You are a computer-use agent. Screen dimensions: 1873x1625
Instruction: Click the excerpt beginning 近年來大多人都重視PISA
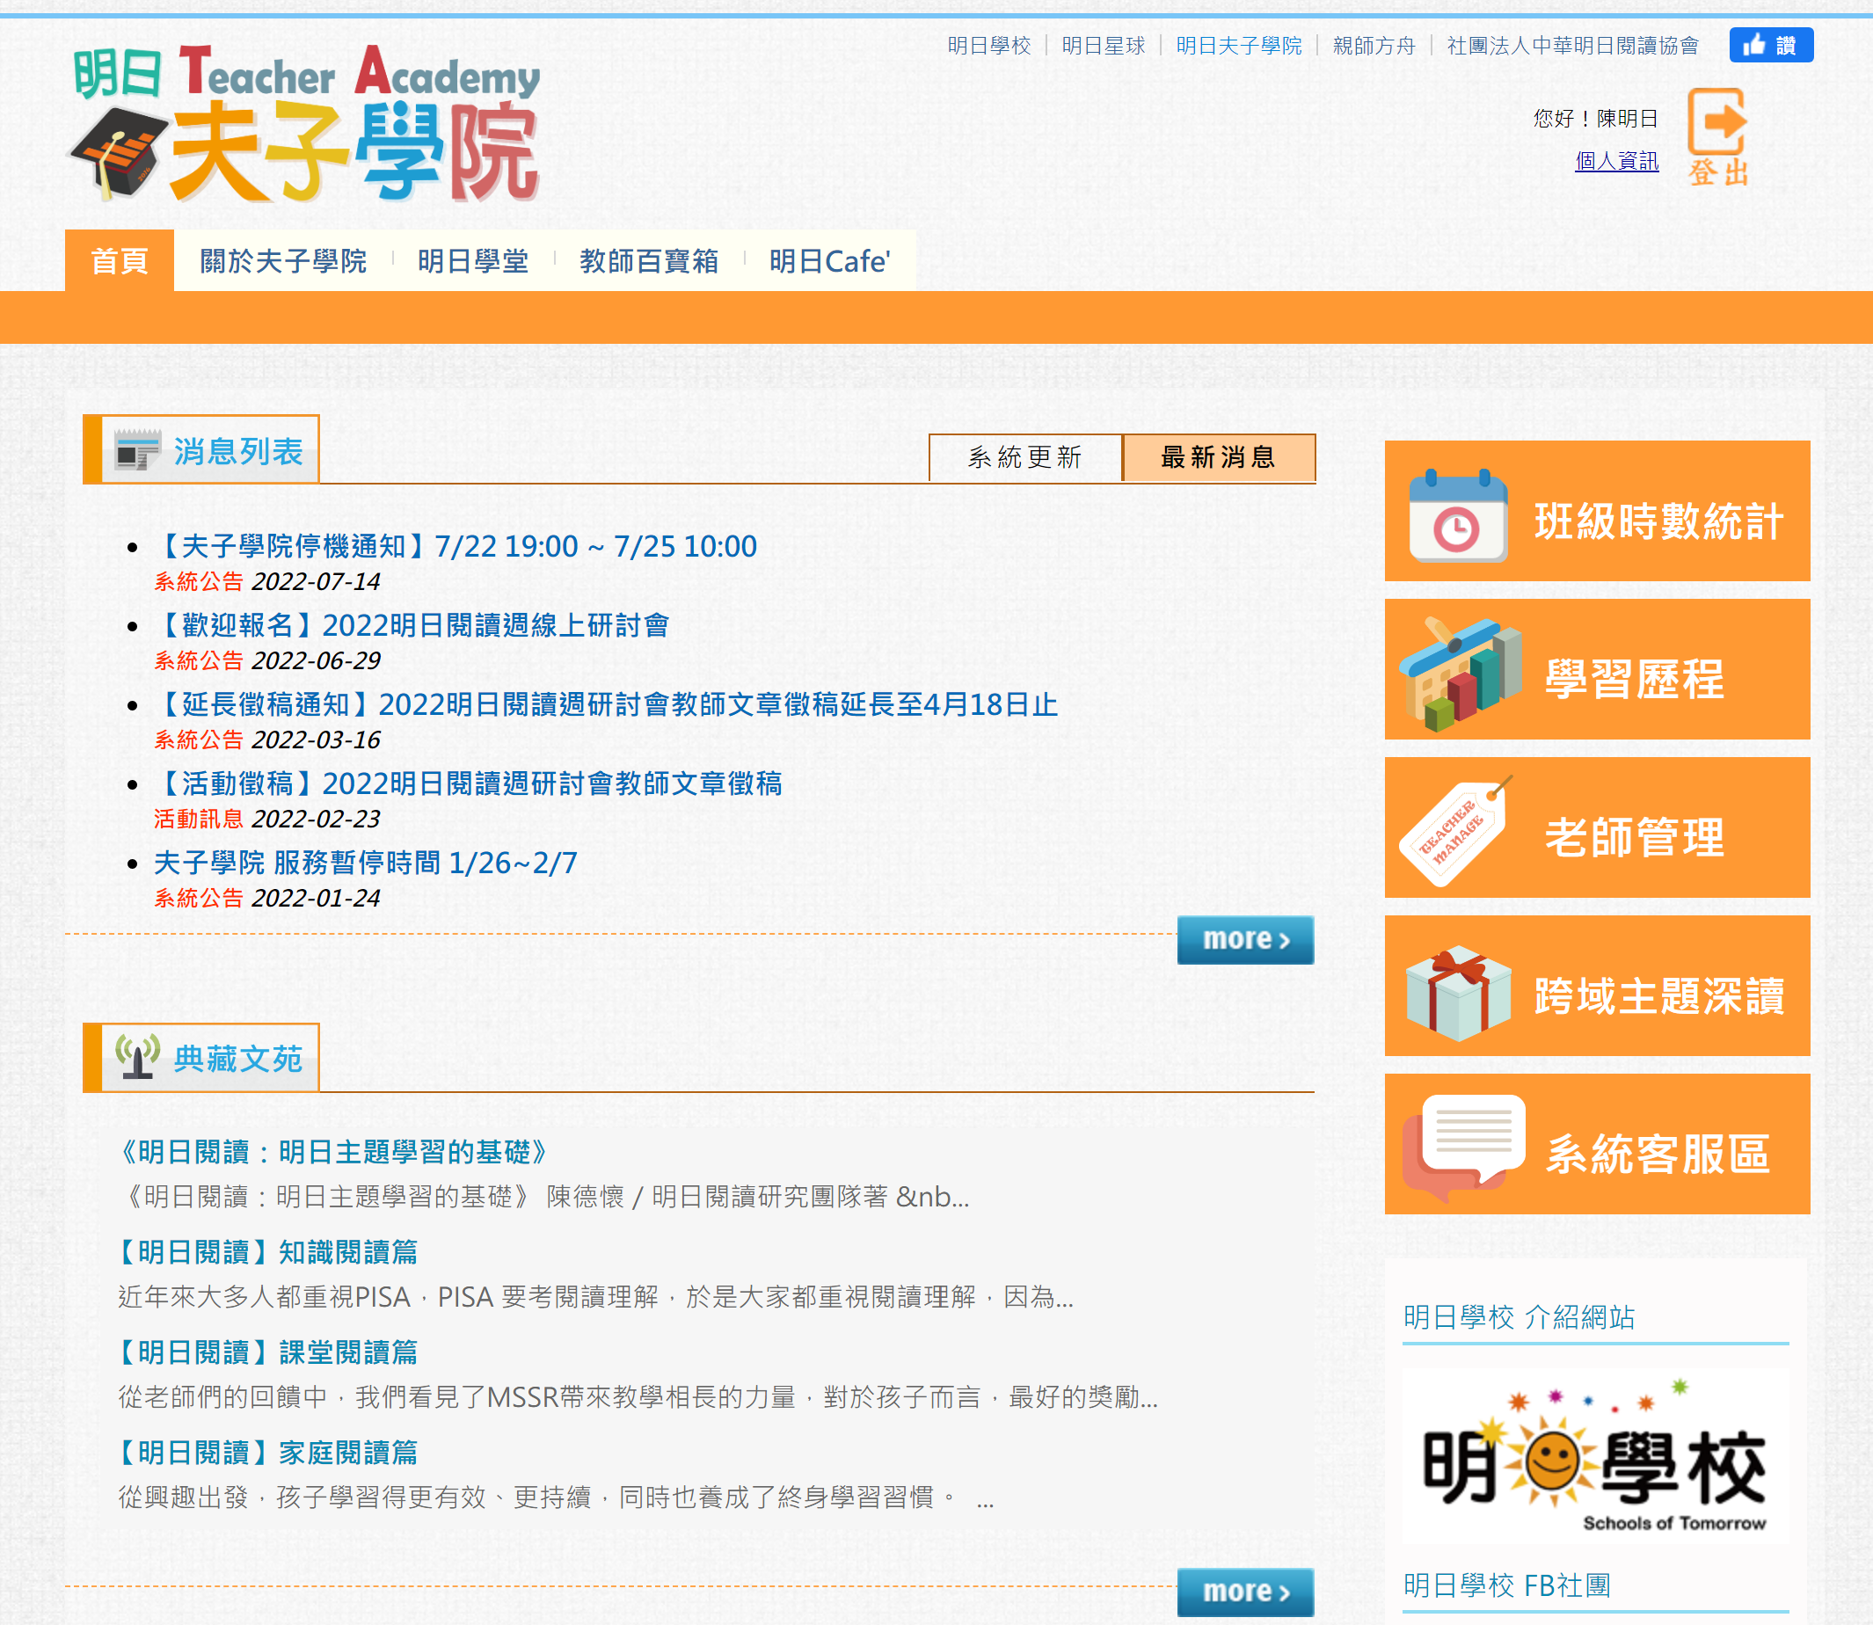tap(595, 1298)
